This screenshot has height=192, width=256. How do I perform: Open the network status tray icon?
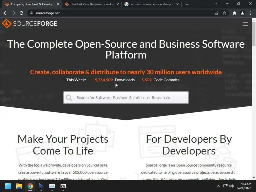point(225,186)
